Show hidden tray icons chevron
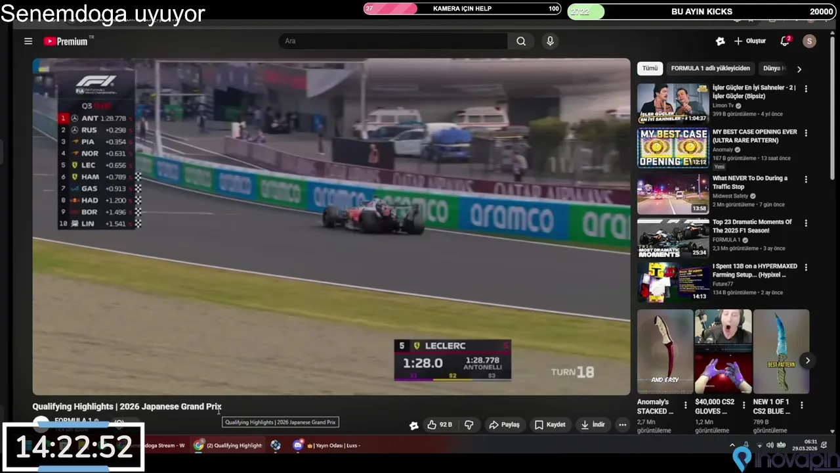 pos(732,445)
